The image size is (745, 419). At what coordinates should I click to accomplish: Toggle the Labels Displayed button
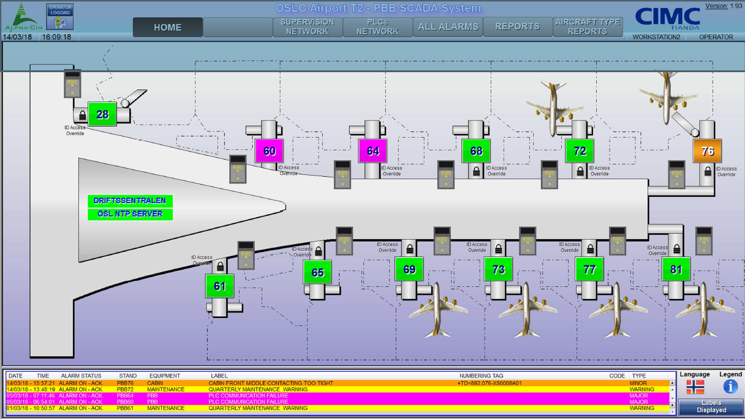[x=711, y=406]
